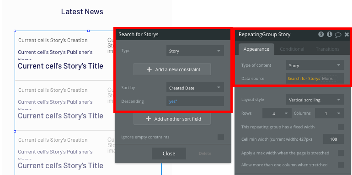Open the Sort by Created Date dropdown
352x175 pixels.
[195, 88]
